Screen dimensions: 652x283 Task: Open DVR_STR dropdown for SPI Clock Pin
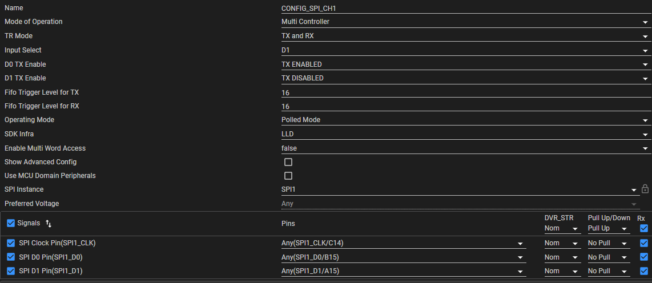[562, 244]
